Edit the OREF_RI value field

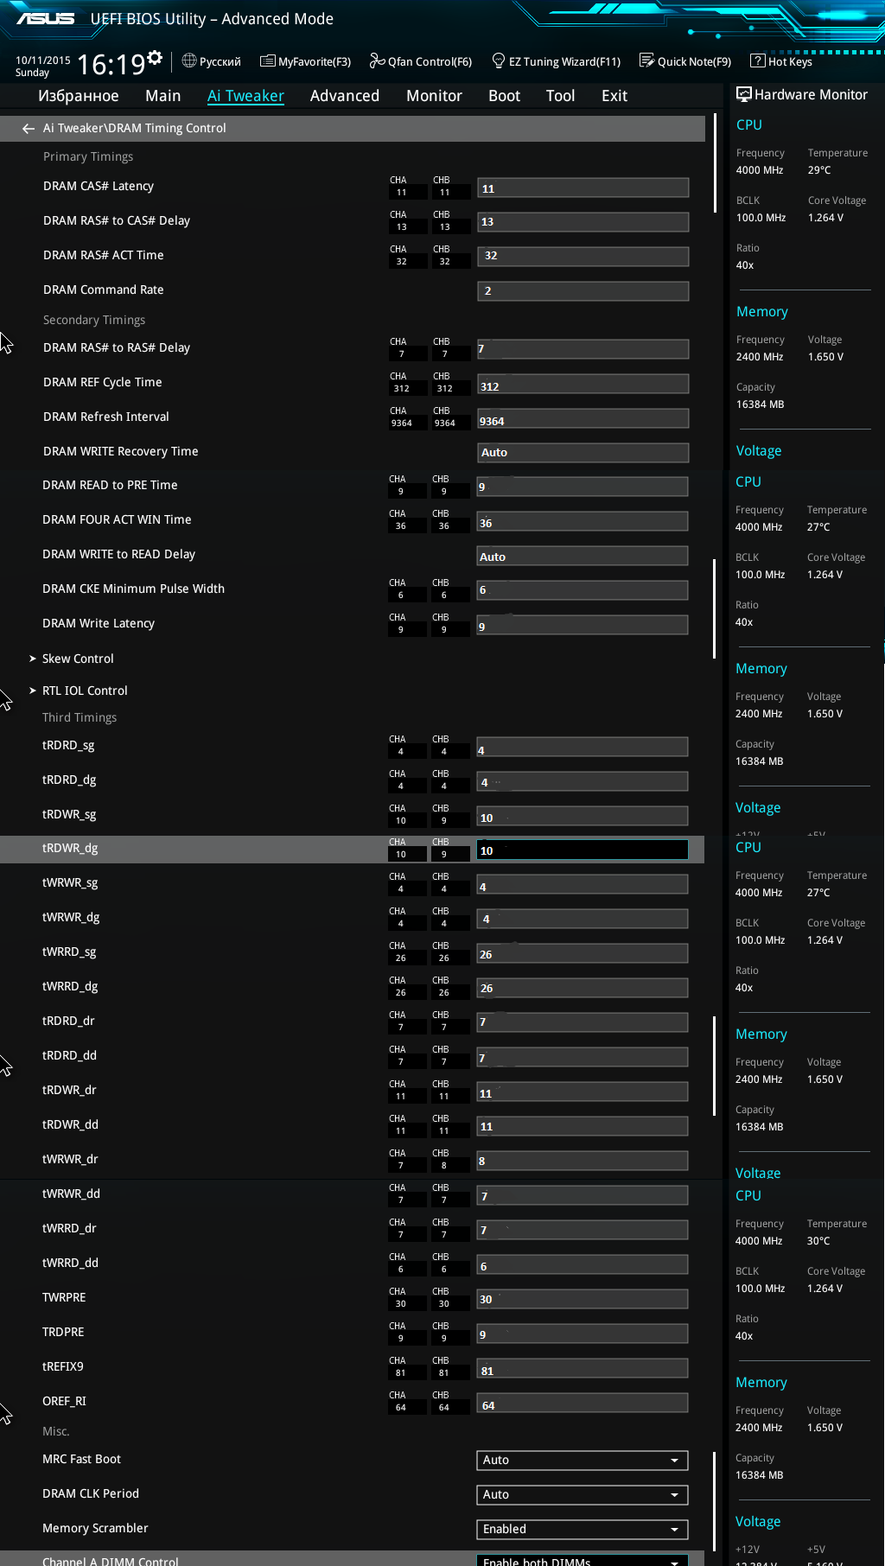tap(583, 1403)
